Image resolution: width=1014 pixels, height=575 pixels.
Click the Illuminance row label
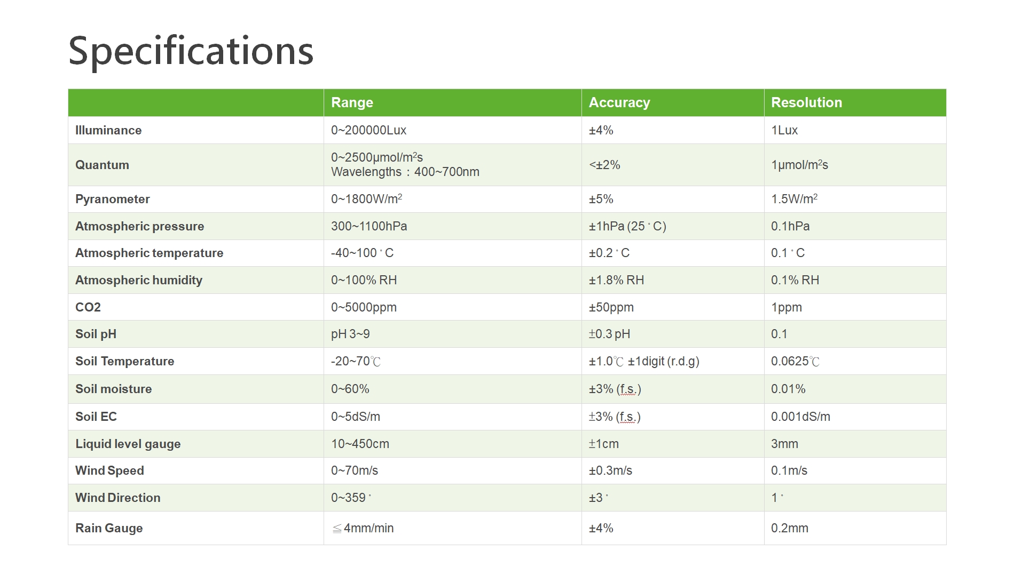tap(108, 130)
